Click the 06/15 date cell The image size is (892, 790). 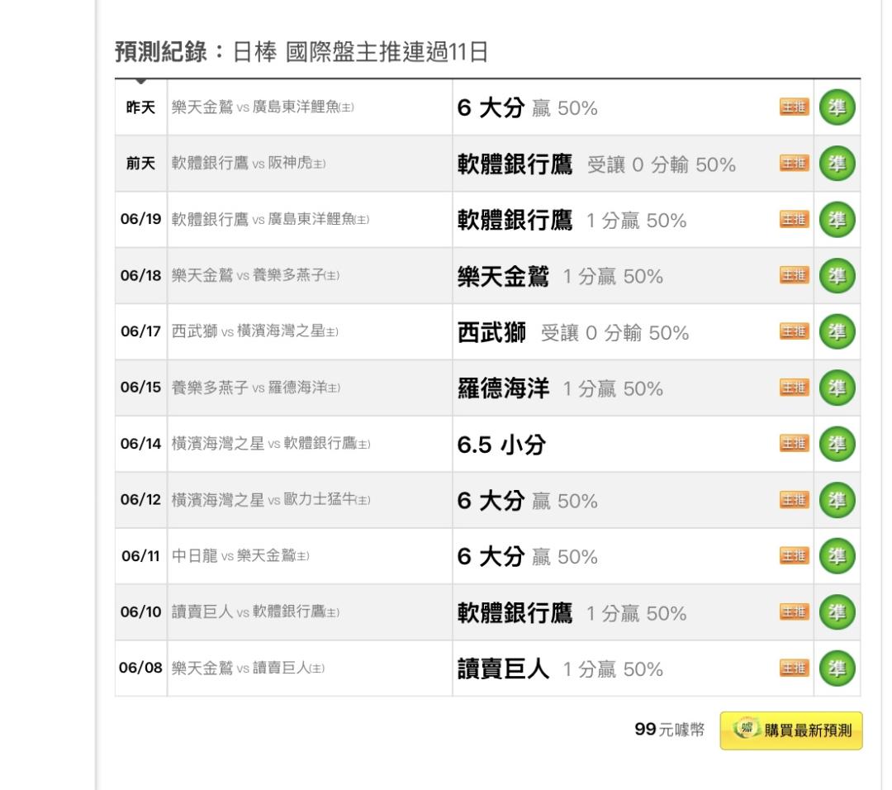(x=140, y=388)
